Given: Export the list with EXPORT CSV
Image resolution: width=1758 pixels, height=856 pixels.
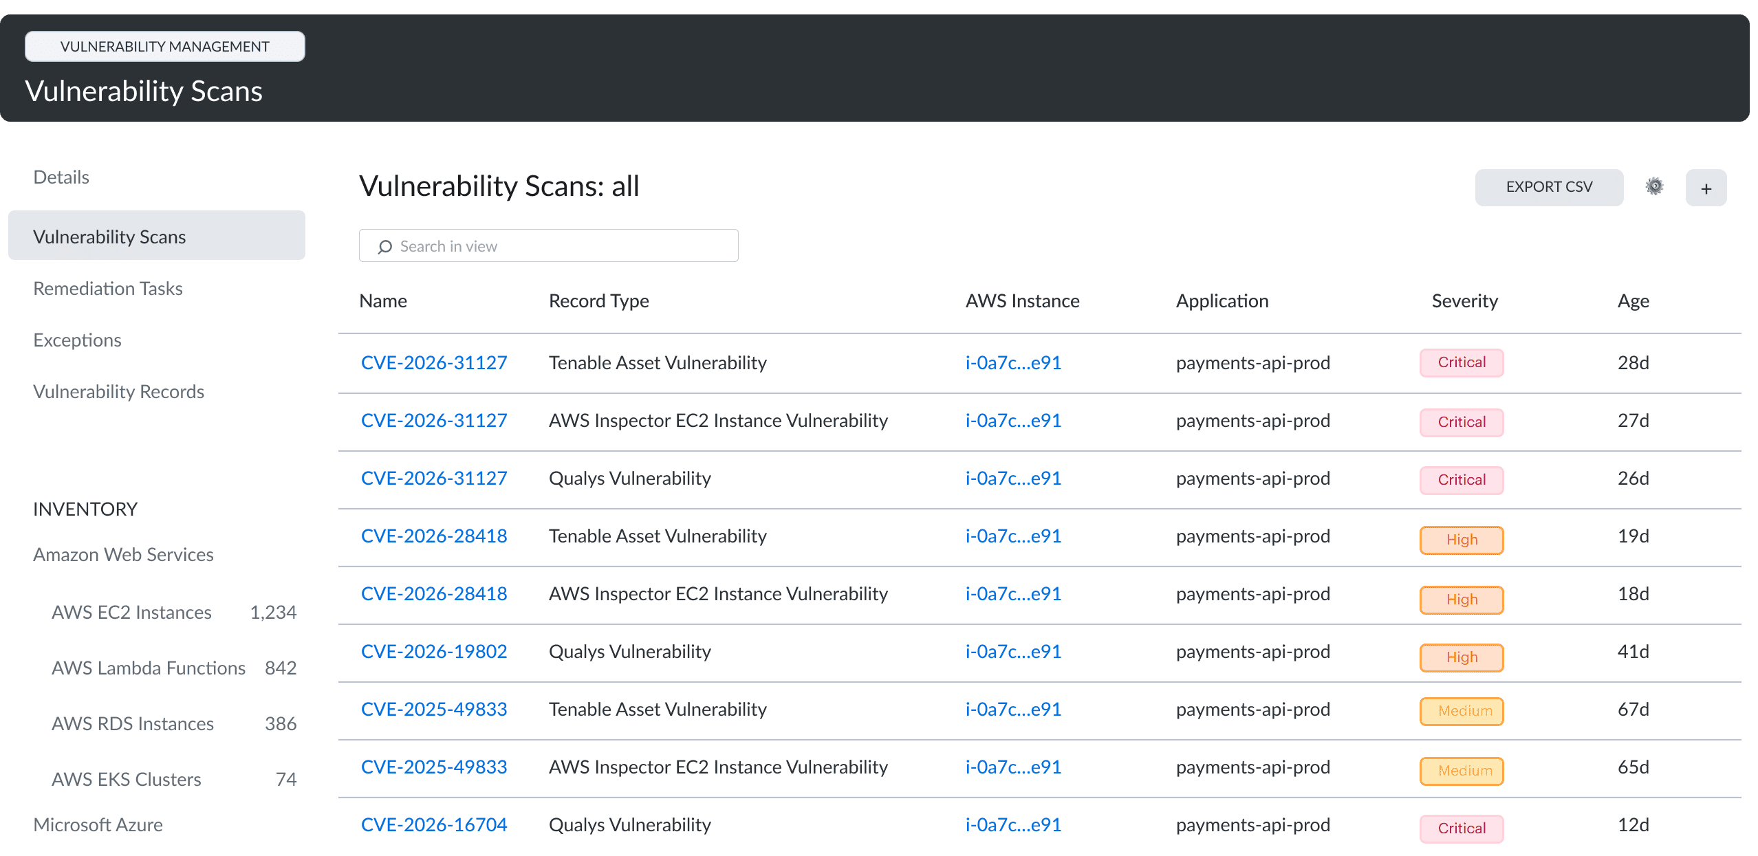Looking at the screenshot, I should tap(1549, 187).
